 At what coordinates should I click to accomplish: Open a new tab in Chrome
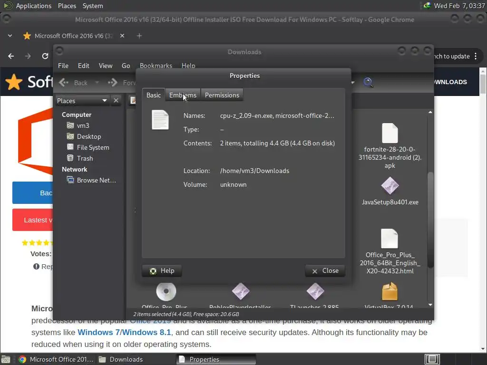point(139,36)
